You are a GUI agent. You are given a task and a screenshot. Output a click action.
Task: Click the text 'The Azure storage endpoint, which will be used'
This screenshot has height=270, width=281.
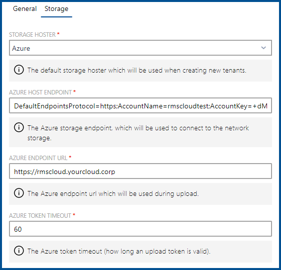(x=138, y=133)
